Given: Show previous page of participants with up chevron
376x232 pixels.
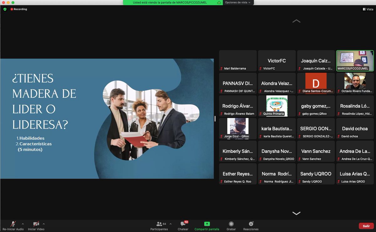Looking at the screenshot, I should pos(296,21).
